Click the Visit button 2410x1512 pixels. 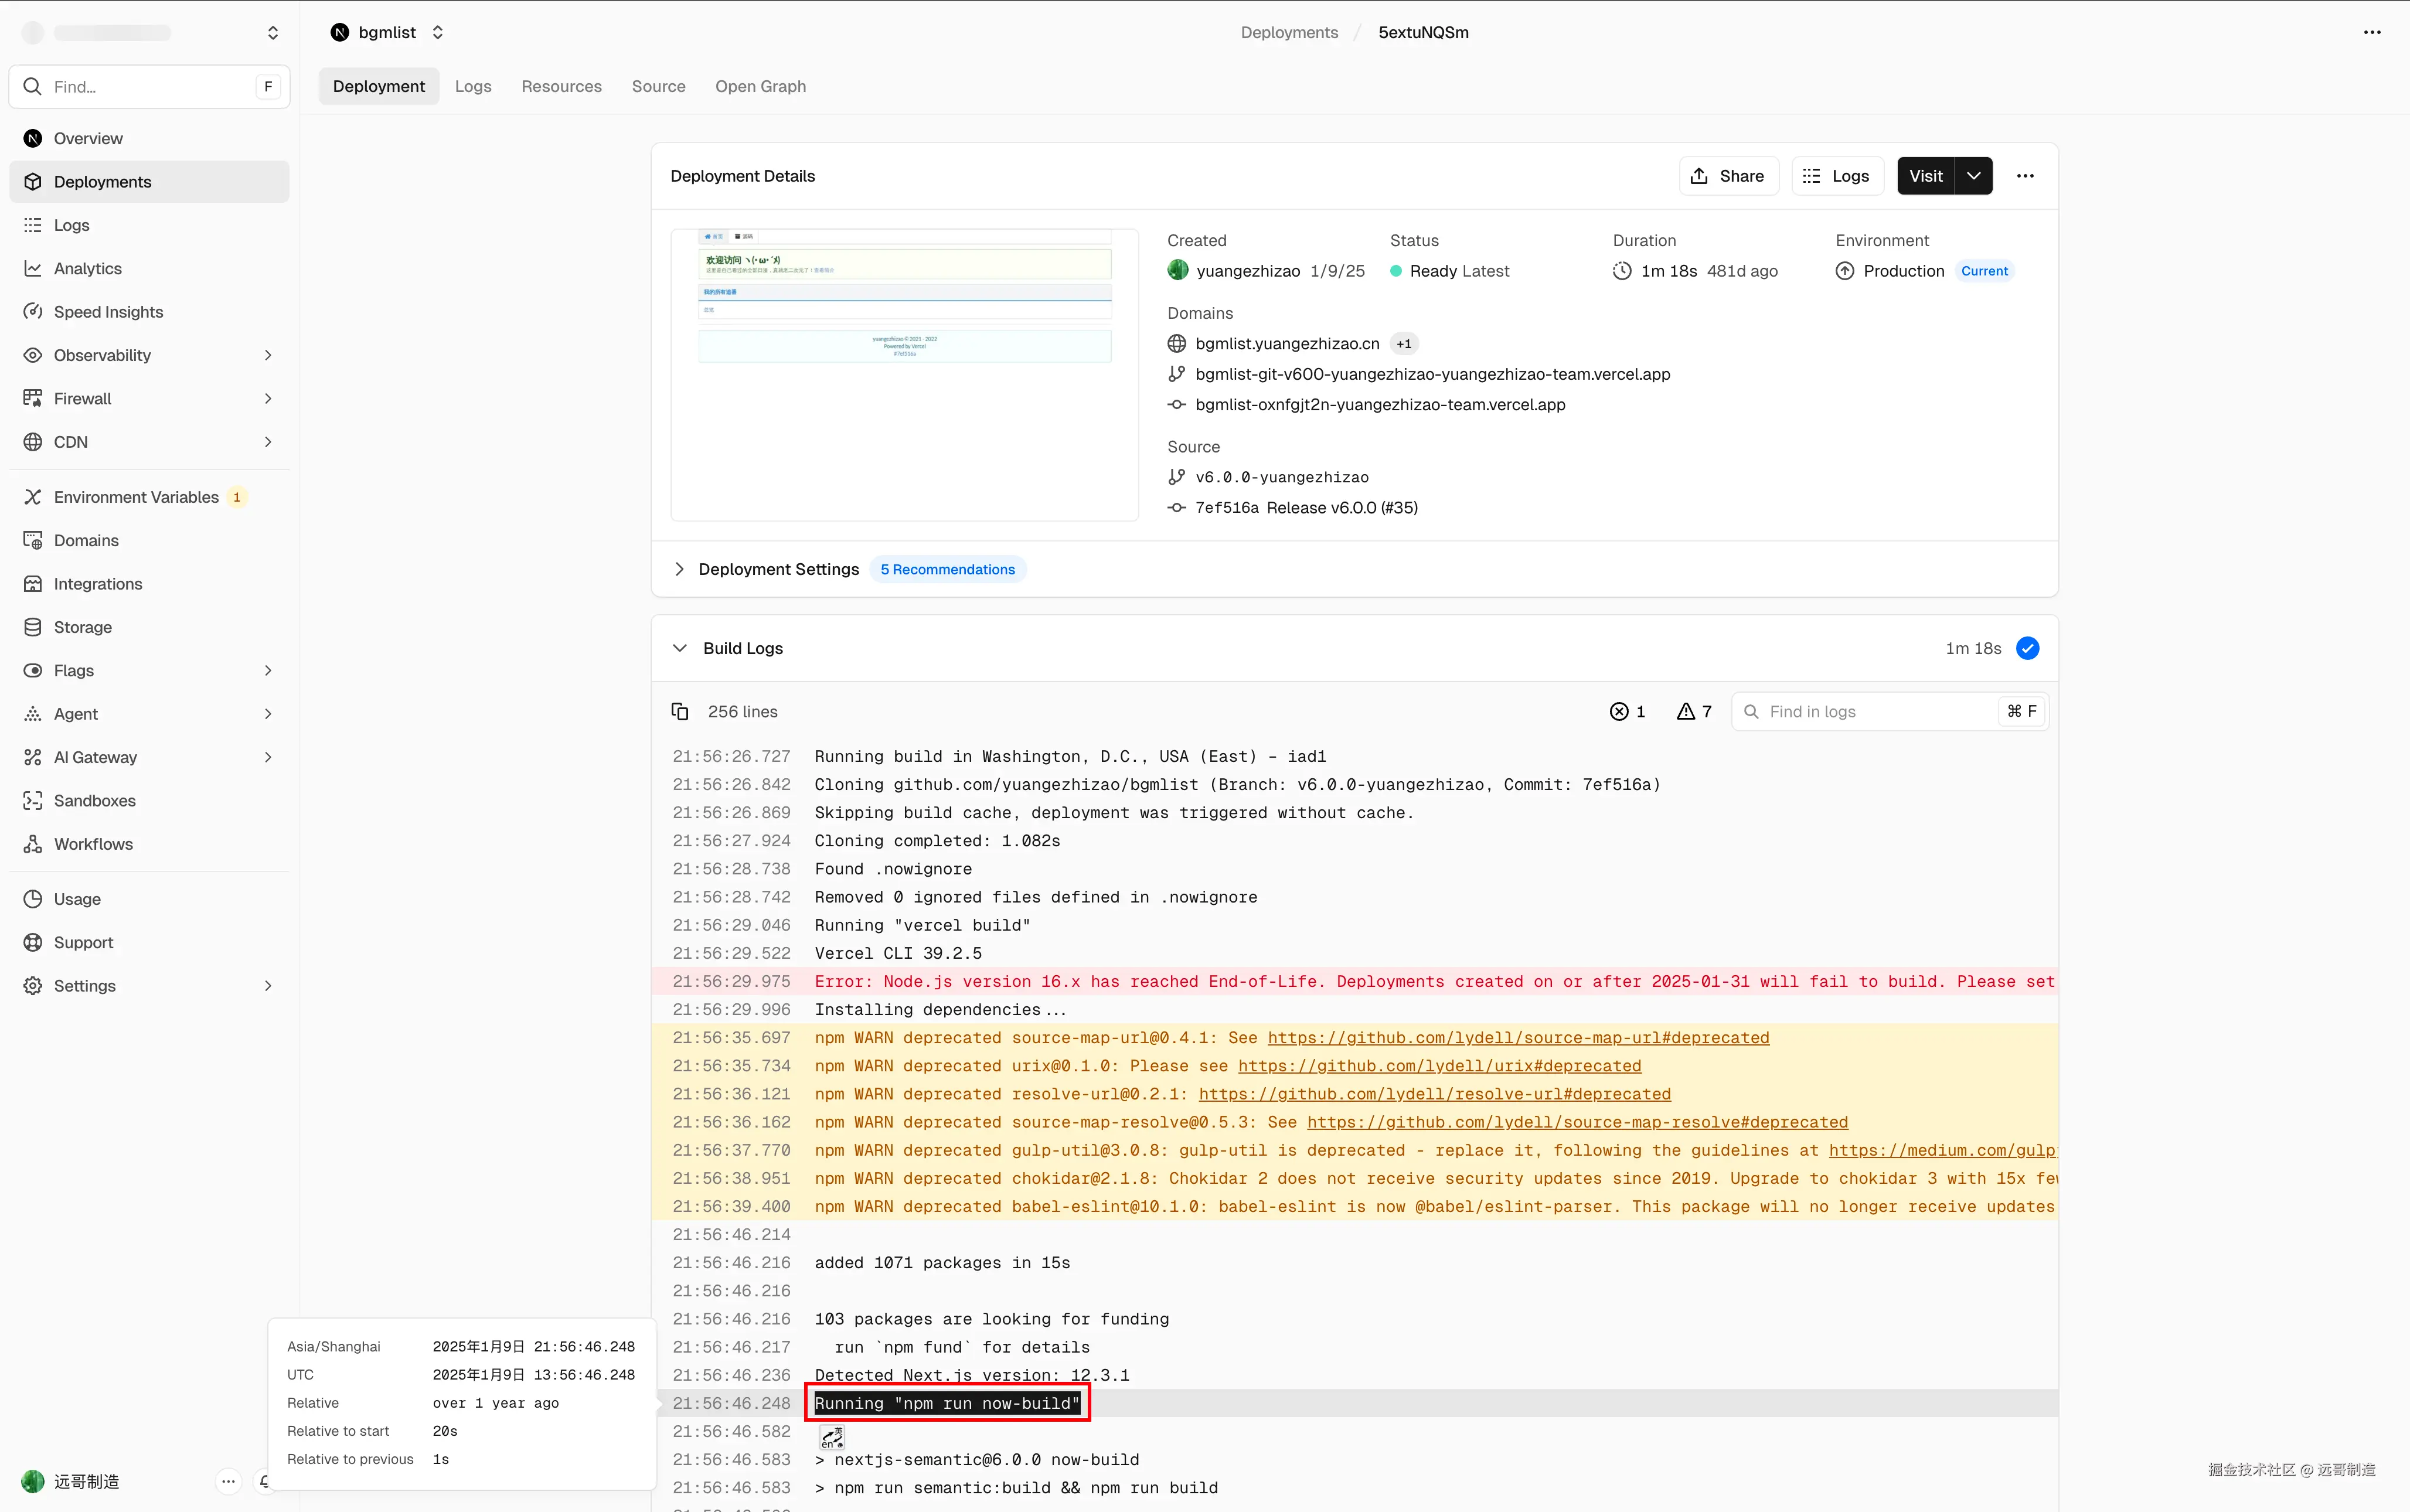1925,176
